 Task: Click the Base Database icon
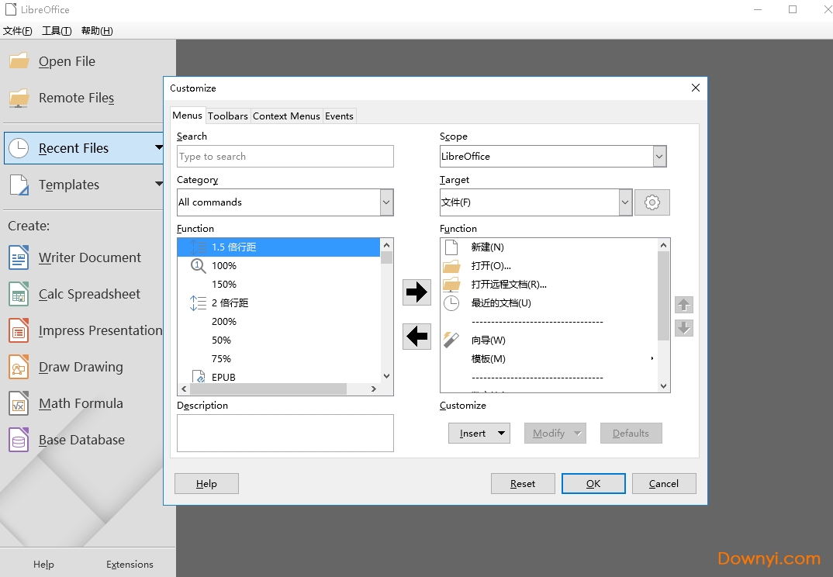(x=19, y=440)
